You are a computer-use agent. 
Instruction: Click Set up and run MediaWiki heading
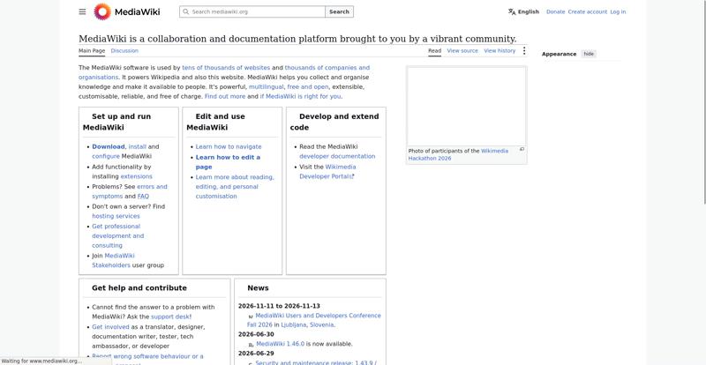(117, 122)
